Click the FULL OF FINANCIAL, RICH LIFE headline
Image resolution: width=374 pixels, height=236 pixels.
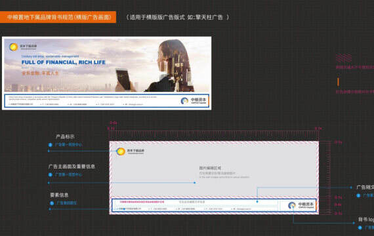(x=63, y=62)
